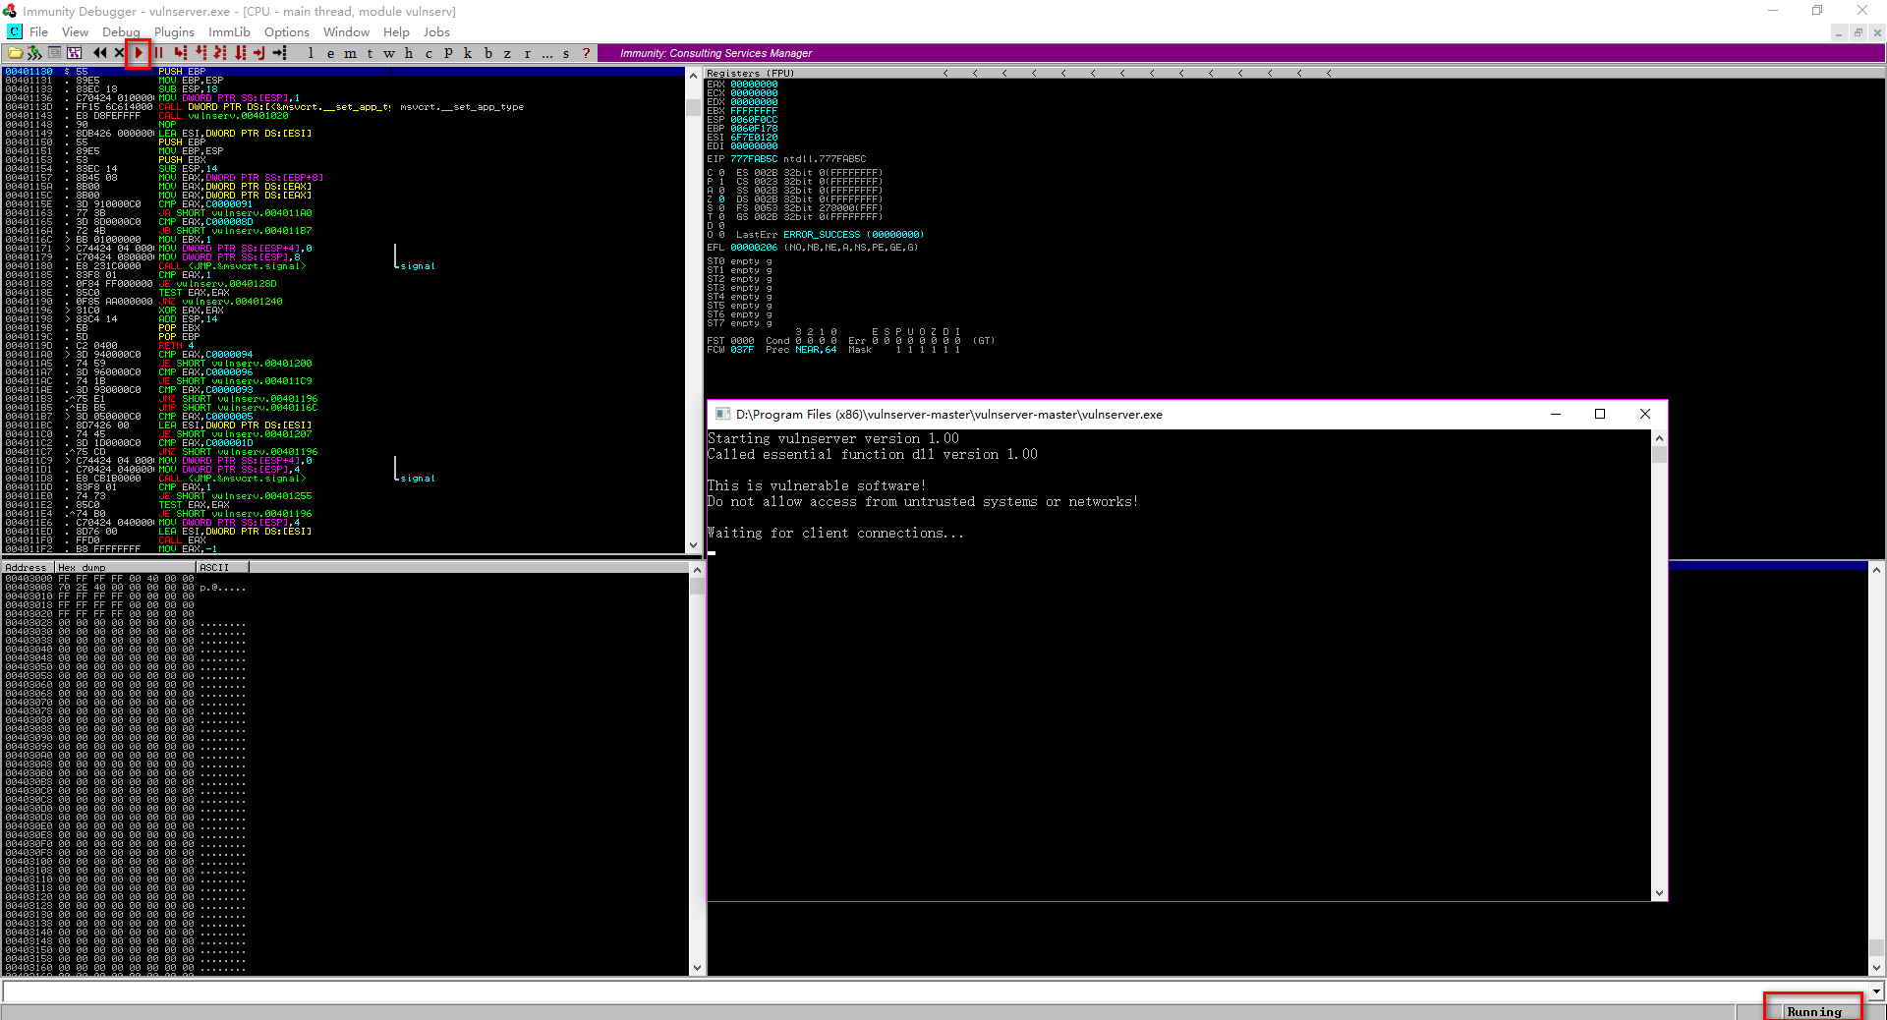The width and height of the screenshot is (1887, 1020).
Task: Open the Help menu
Action: click(396, 32)
